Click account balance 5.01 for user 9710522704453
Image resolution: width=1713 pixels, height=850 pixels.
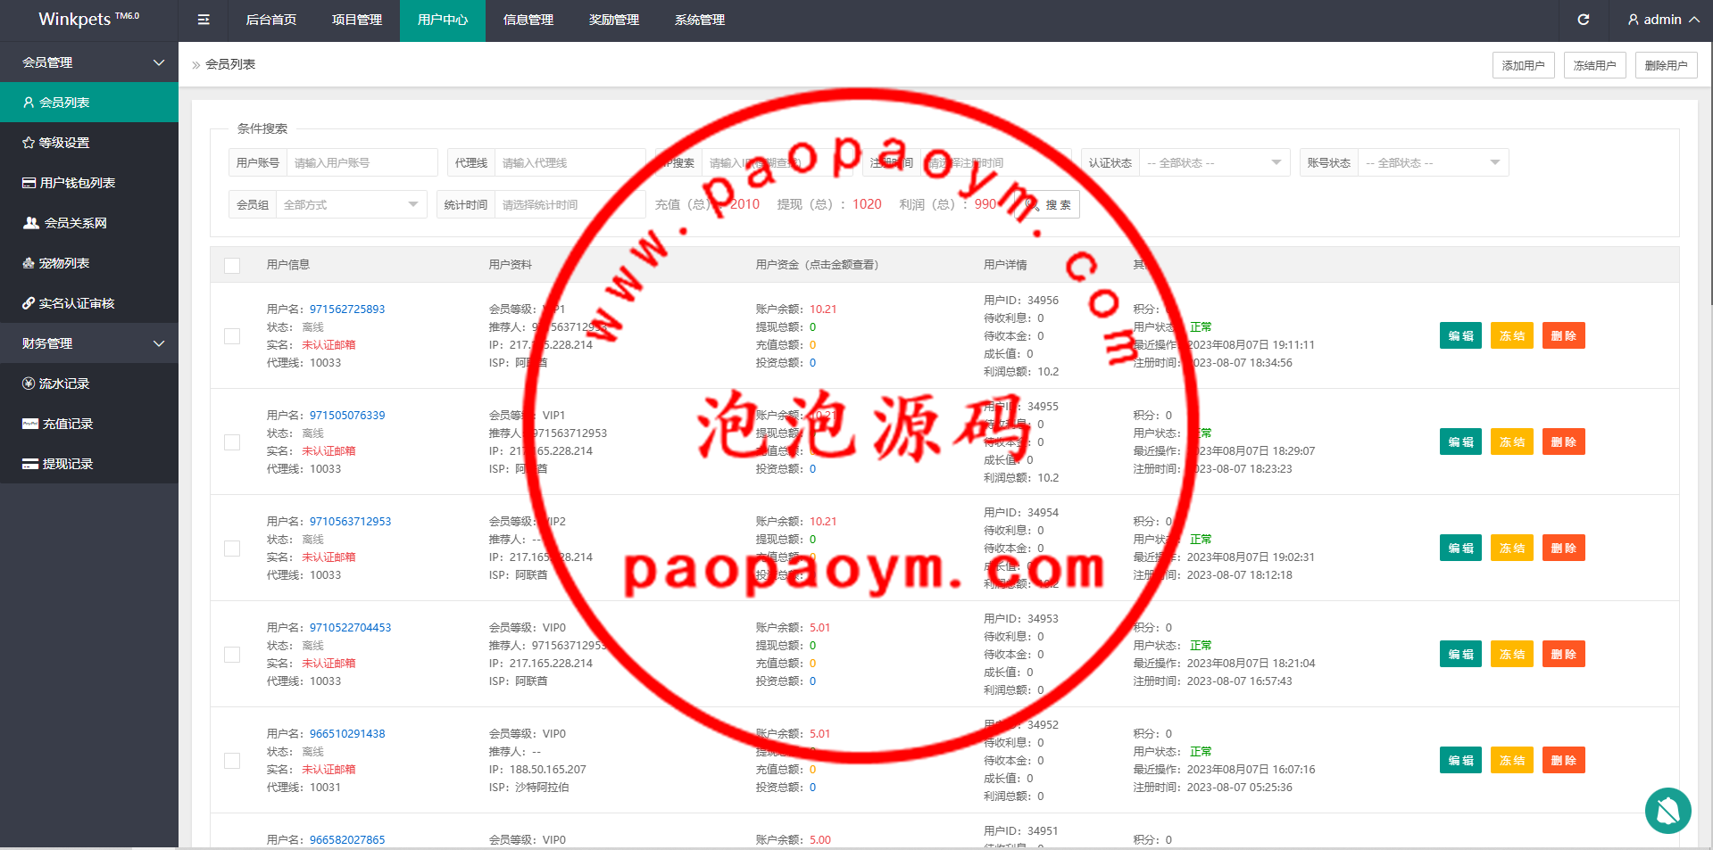pos(819,628)
